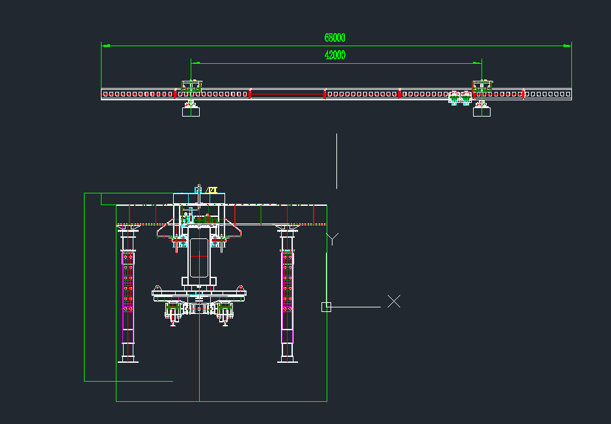Click the 68000 dimension text

point(334,38)
